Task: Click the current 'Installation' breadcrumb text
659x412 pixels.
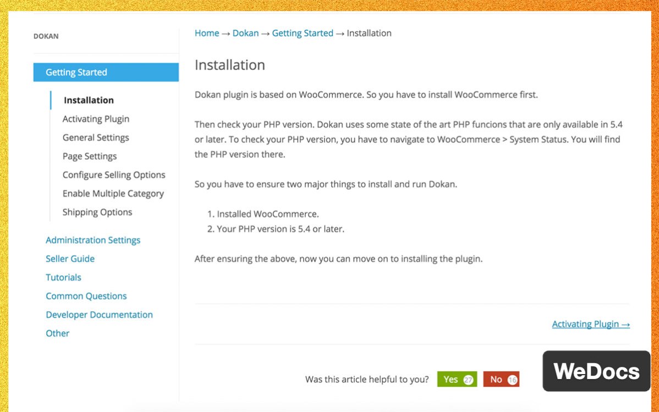Action: [x=369, y=33]
